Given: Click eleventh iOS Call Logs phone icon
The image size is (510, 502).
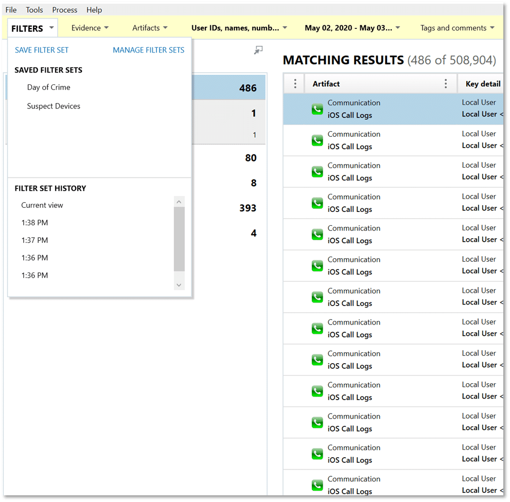Looking at the screenshot, I should [x=317, y=422].
